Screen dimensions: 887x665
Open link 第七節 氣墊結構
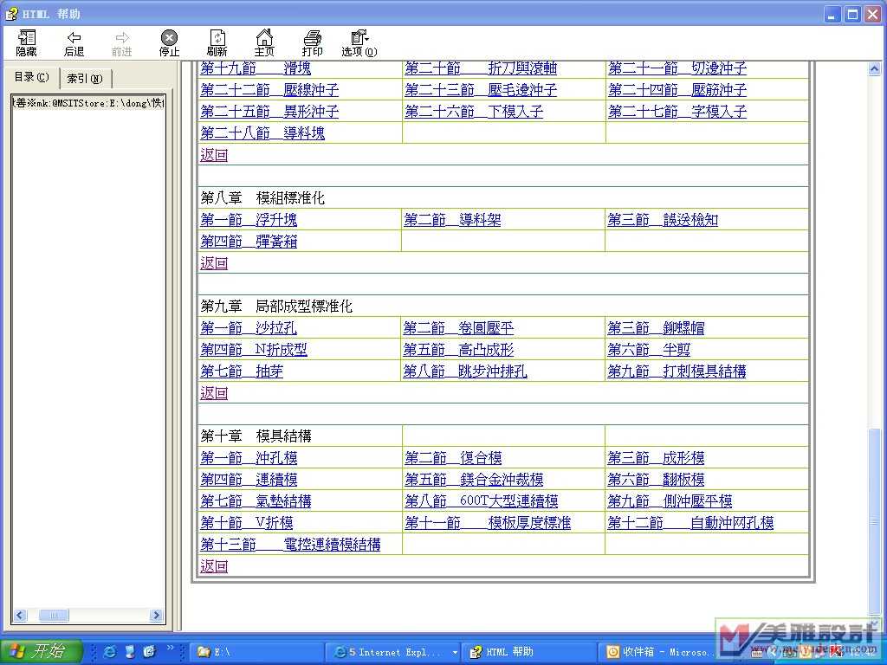click(x=256, y=501)
